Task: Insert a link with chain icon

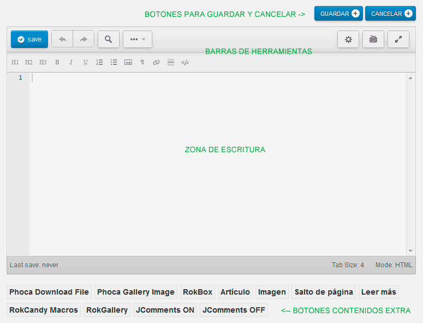Action: point(156,63)
